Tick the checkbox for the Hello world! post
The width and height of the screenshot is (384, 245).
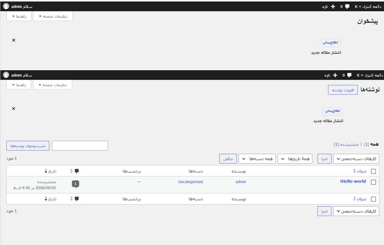click(x=373, y=182)
